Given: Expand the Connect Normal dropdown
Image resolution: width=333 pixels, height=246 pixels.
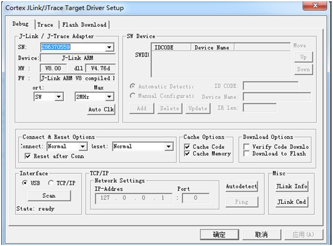Looking at the screenshot, I should point(82,147).
